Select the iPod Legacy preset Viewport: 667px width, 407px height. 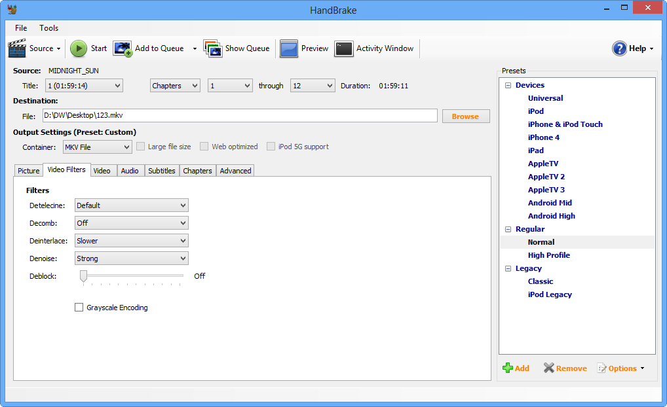[x=550, y=295]
